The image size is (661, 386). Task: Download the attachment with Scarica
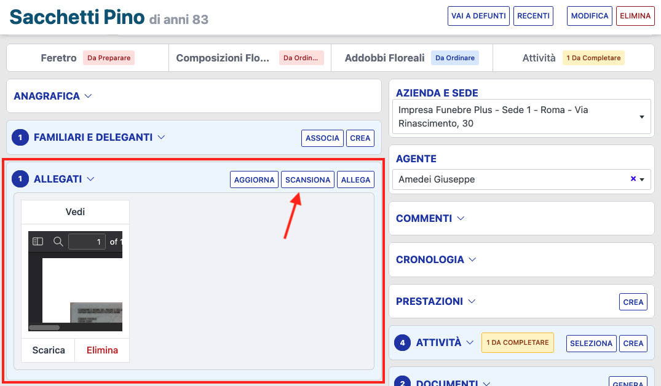pos(49,350)
